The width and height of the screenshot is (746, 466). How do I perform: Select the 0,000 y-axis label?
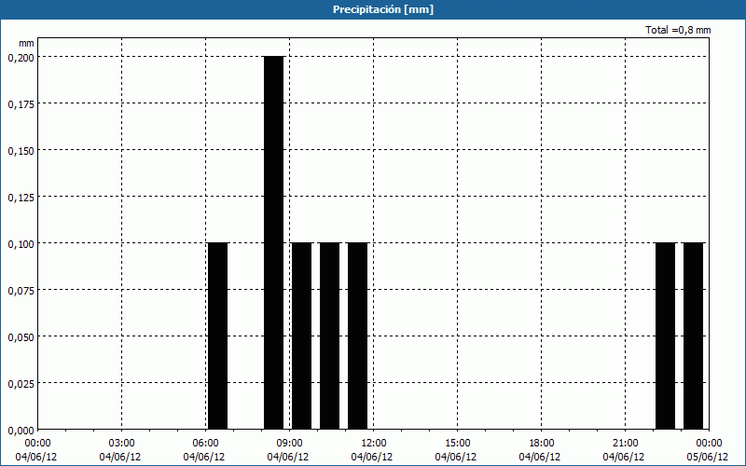[21, 430]
